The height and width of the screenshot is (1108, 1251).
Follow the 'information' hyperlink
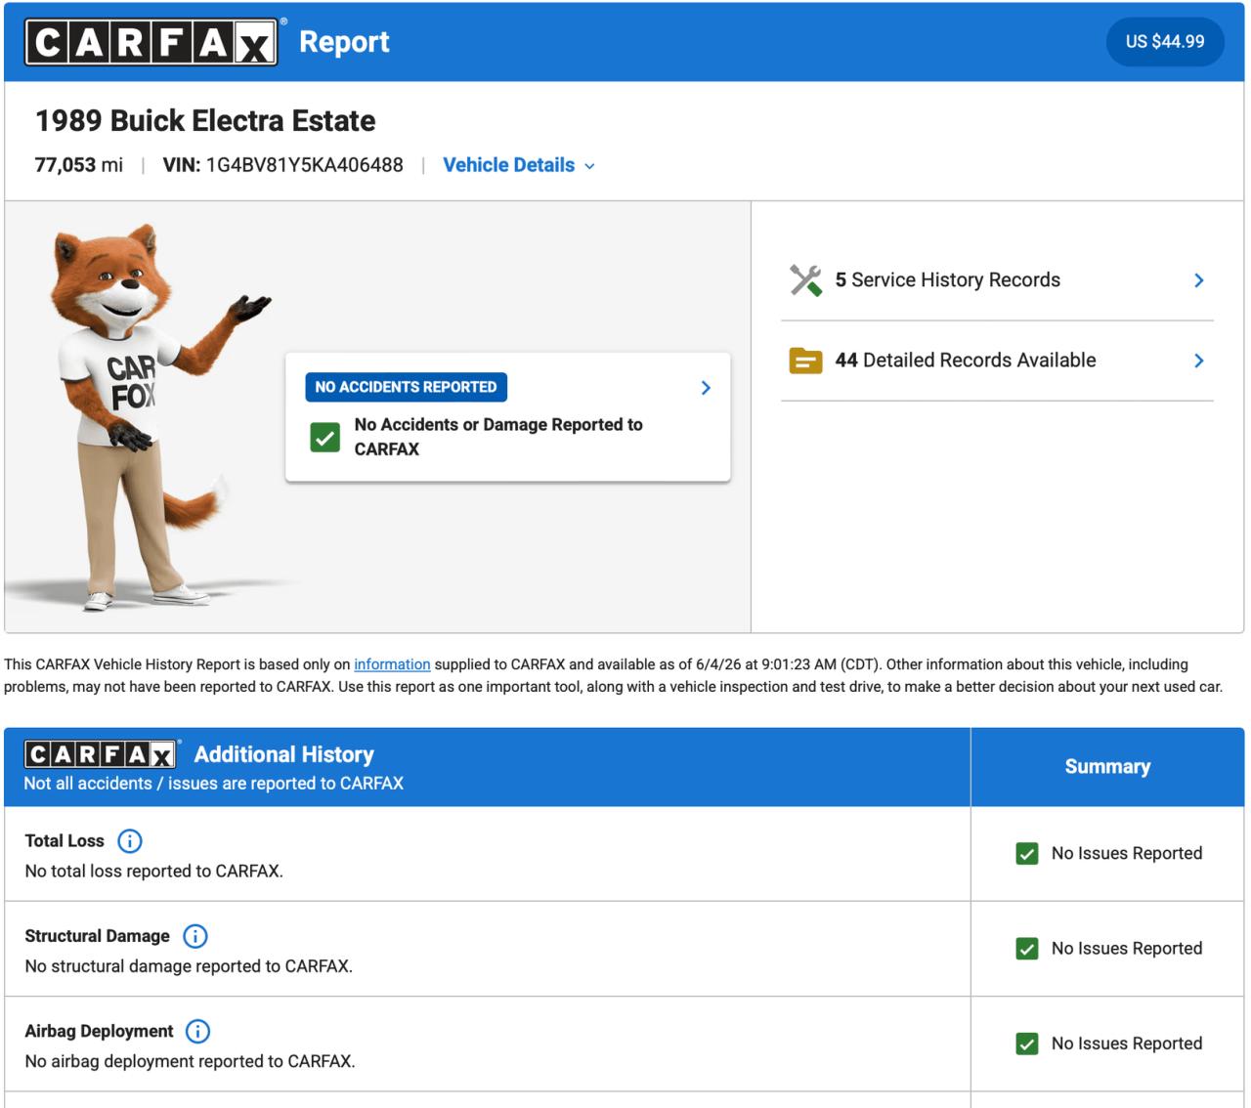tap(392, 664)
